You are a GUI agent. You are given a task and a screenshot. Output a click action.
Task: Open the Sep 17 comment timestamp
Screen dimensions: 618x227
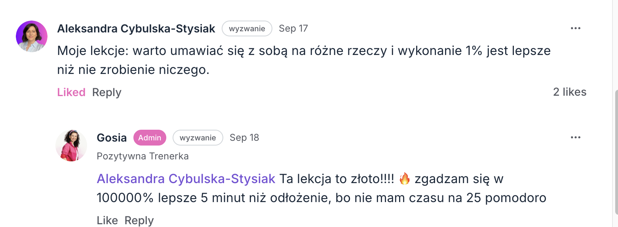click(x=293, y=28)
